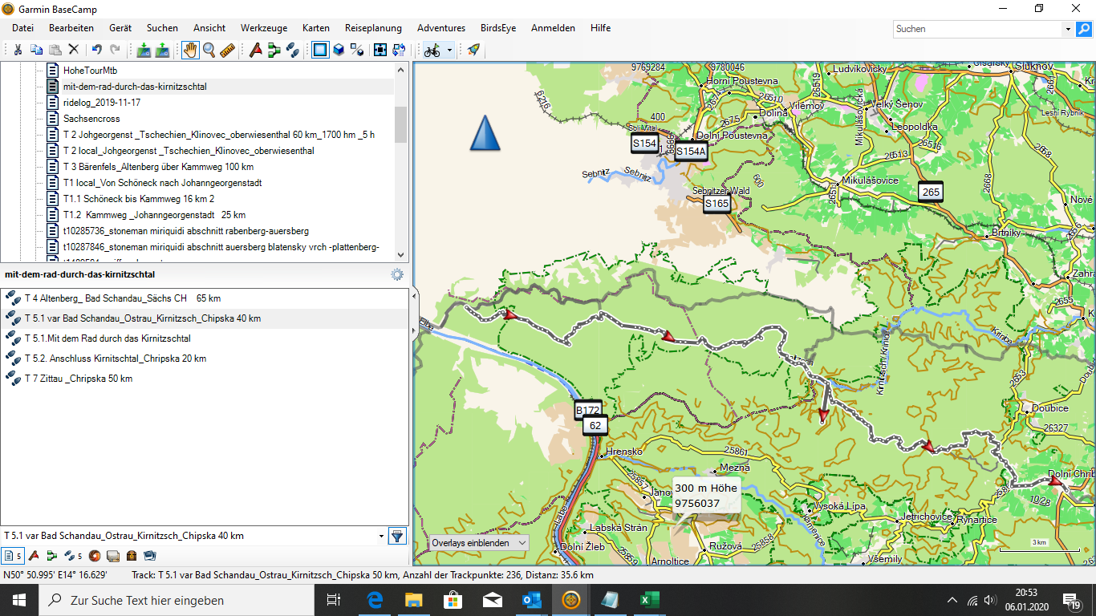
Task: Toggle the funnel filter button
Action: [398, 536]
